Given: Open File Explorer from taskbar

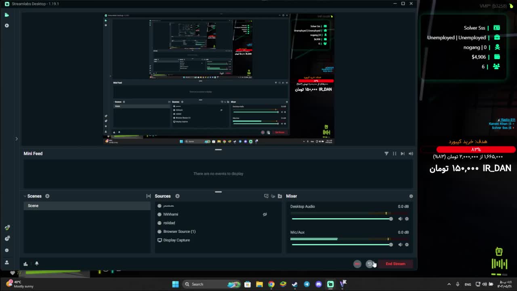Looking at the screenshot, I should coord(259,284).
